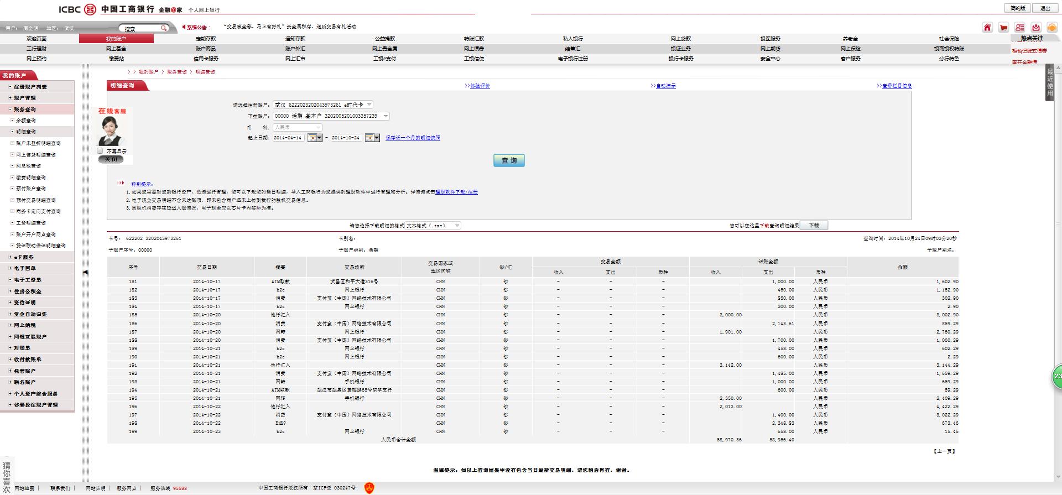Click the orange headset service icon
Viewport: 1062px width, 495px height.
click(x=1052, y=28)
